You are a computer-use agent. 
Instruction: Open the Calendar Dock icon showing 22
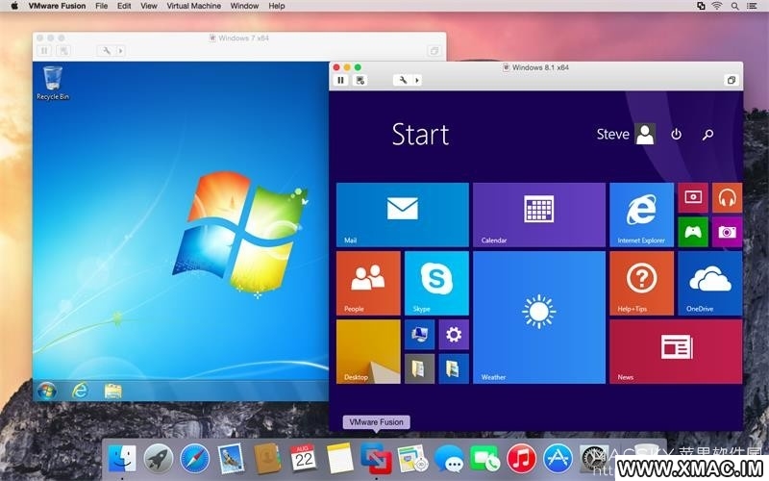click(303, 458)
